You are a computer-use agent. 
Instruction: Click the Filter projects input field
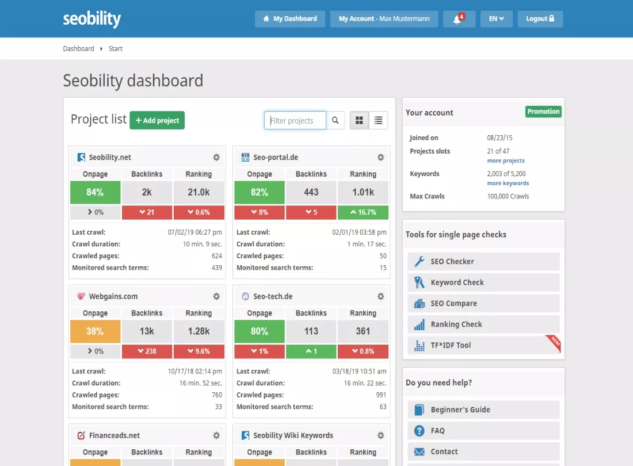[295, 120]
